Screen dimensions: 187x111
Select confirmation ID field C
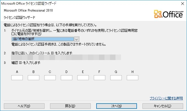[50, 78]
